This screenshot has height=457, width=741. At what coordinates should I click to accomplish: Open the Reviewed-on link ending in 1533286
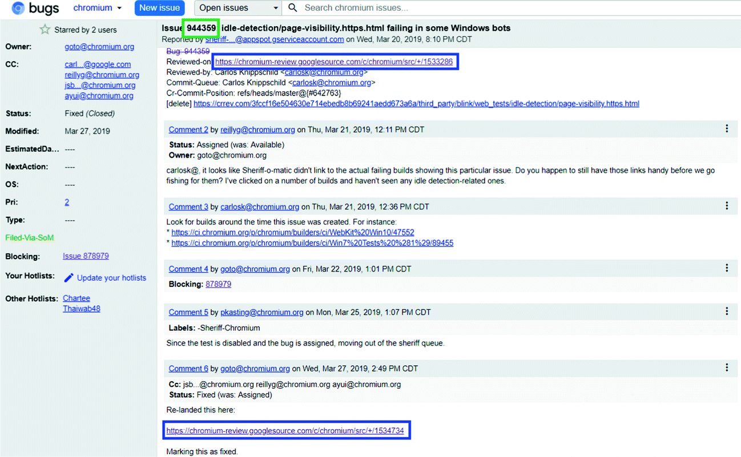pos(334,62)
